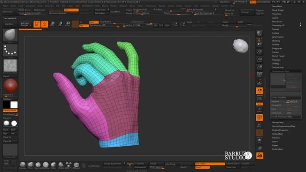Click the PerfectBool entry in Tool palette
This screenshot has width=306, height=172.
[x=277, y=149]
